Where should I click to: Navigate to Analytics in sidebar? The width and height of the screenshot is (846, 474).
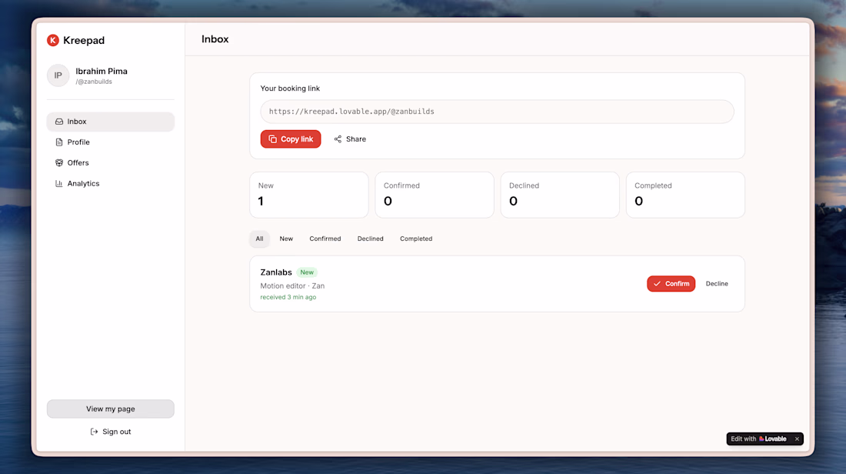[x=111, y=184]
